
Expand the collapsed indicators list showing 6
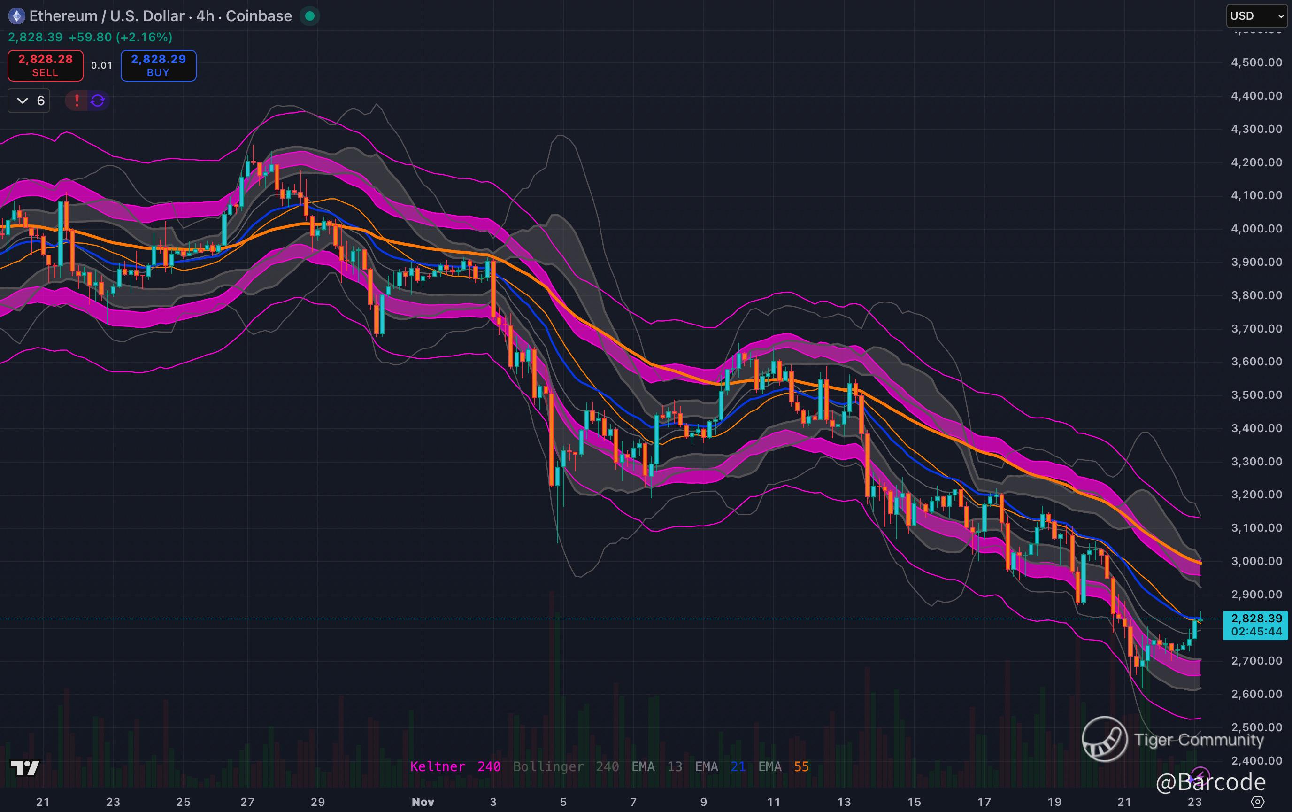click(29, 101)
